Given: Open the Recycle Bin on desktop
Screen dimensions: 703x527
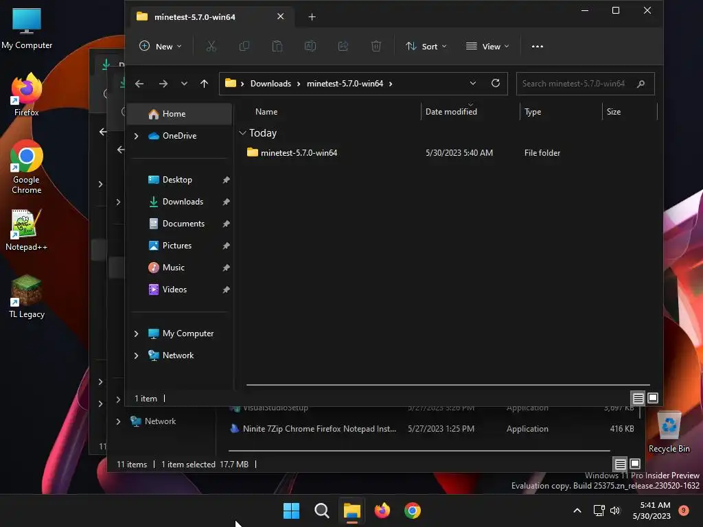Looking at the screenshot, I should point(669,432).
